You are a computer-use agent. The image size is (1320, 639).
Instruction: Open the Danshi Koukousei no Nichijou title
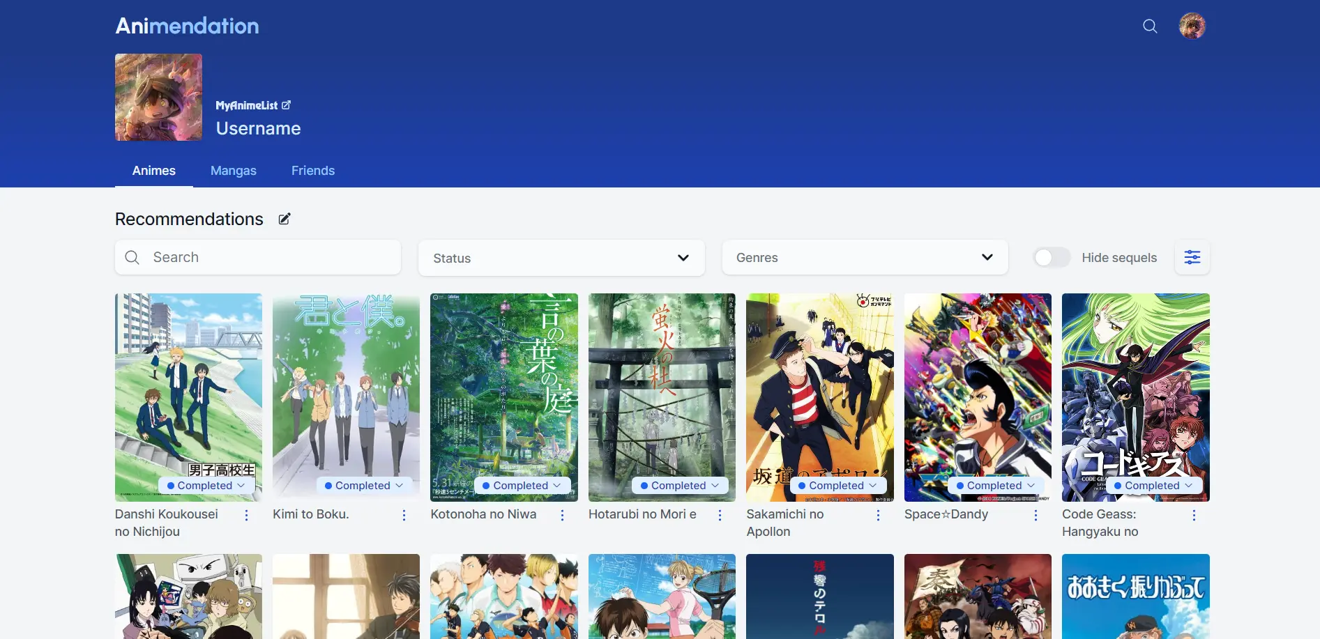pos(167,523)
